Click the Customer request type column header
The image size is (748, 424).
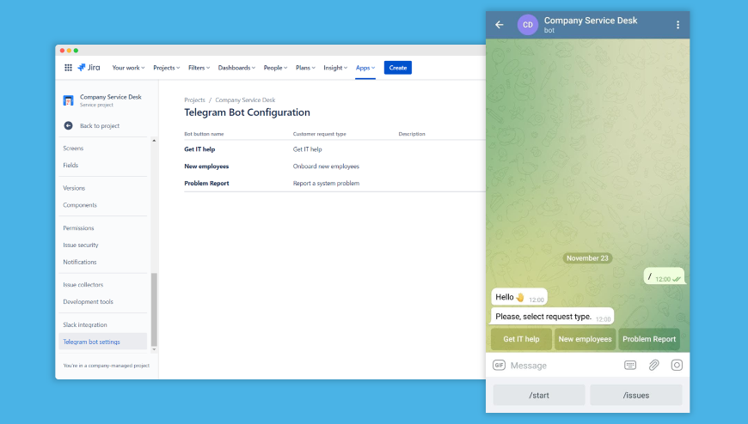(x=319, y=134)
